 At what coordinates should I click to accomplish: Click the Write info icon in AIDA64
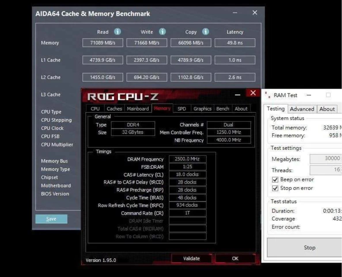pos(162,32)
